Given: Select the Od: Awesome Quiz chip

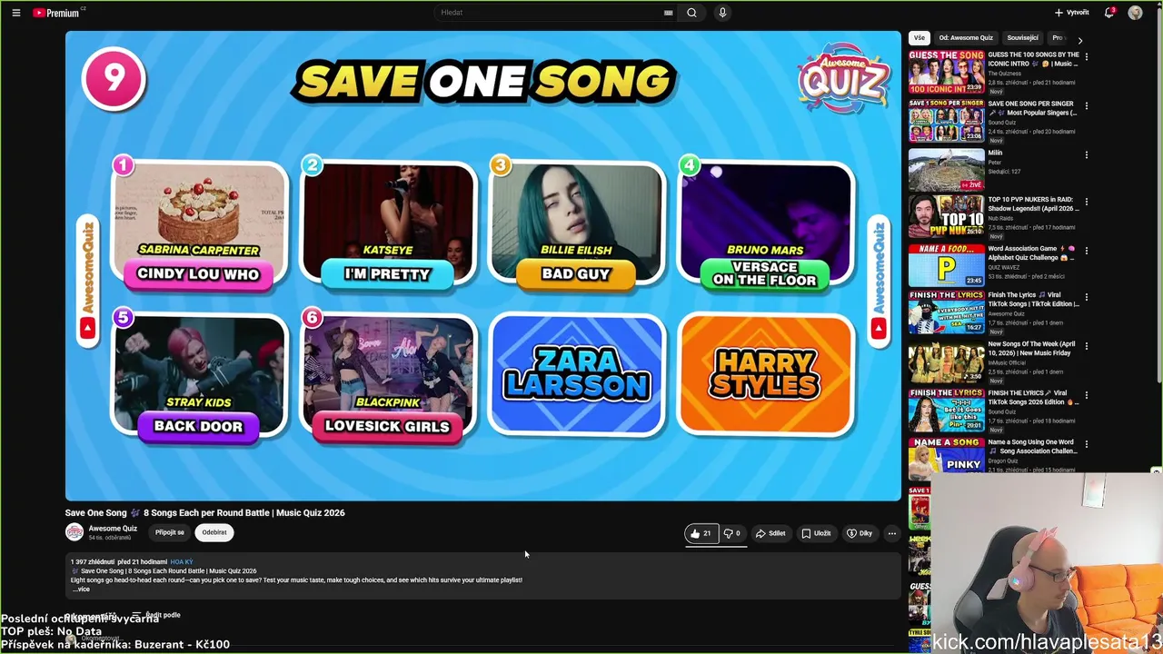Looking at the screenshot, I should pos(966,38).
